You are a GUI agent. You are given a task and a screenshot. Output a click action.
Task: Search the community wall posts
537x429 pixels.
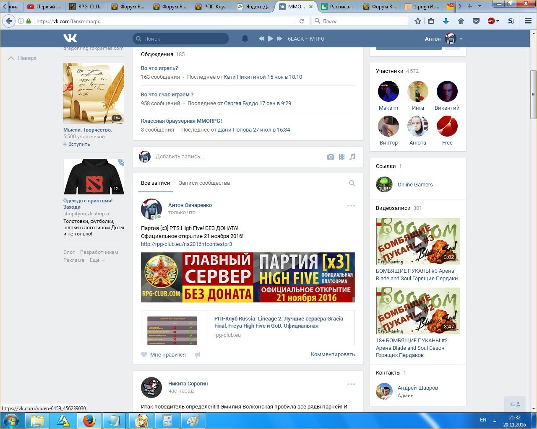(352, 183)
